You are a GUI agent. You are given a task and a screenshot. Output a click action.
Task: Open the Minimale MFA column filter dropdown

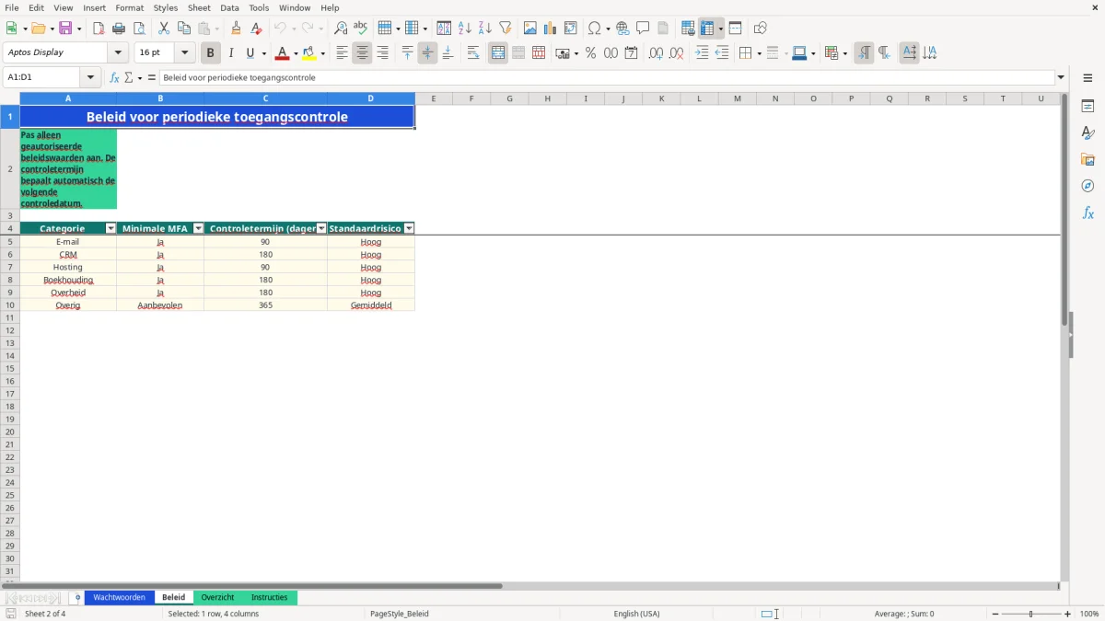(198, 228)
